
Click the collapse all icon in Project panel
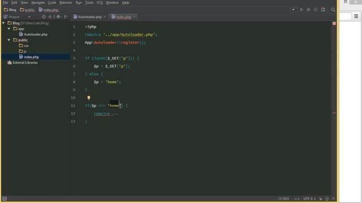click(50, 16)
